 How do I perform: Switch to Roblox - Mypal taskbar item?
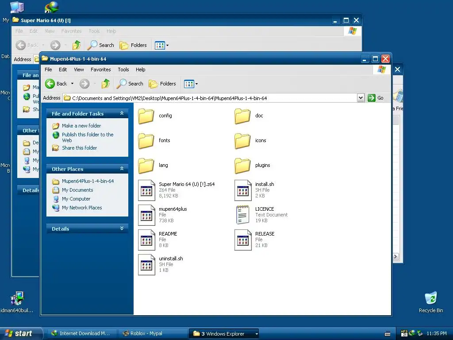(152, 333)
